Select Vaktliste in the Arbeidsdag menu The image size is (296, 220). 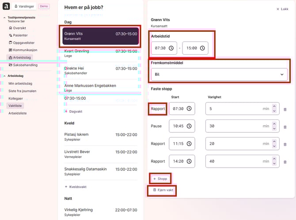click(x=15, y=106)
